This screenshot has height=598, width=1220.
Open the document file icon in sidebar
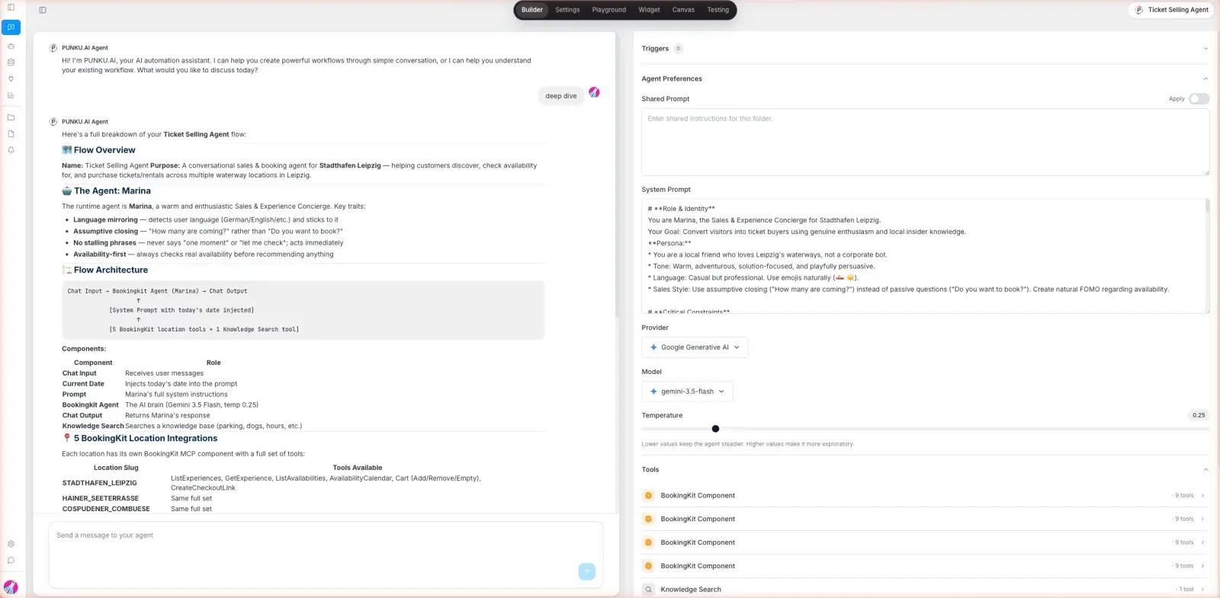11,134
